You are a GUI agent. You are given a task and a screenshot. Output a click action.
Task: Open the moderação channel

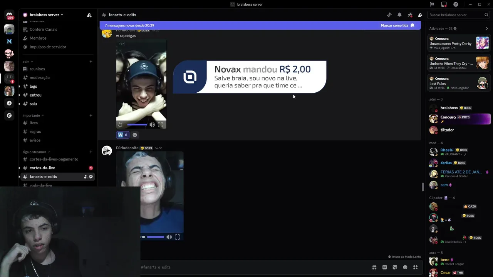coord(58,78)
